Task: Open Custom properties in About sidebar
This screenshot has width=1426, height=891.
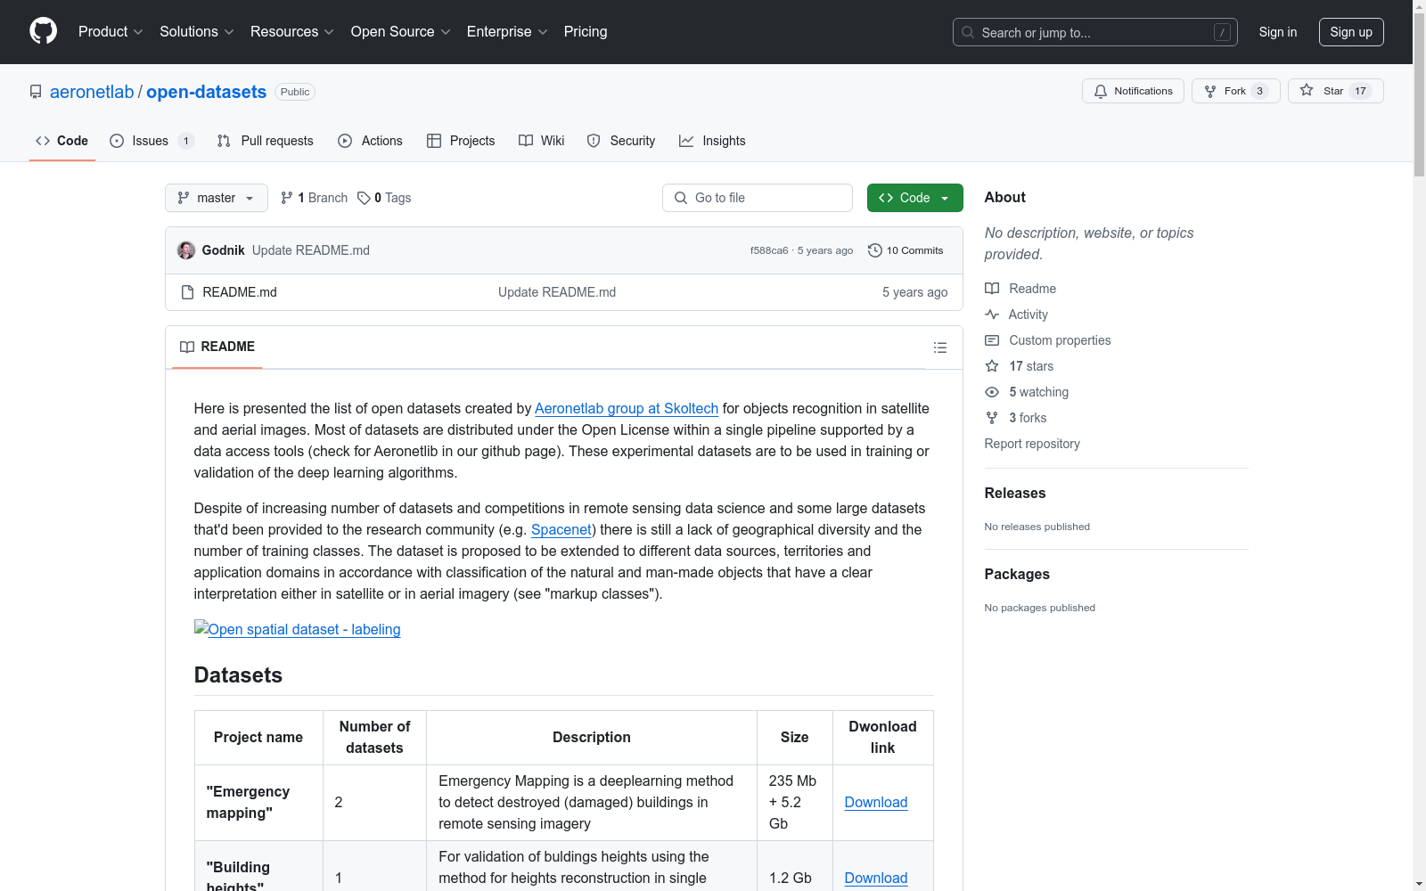Action: point(1048,340)
